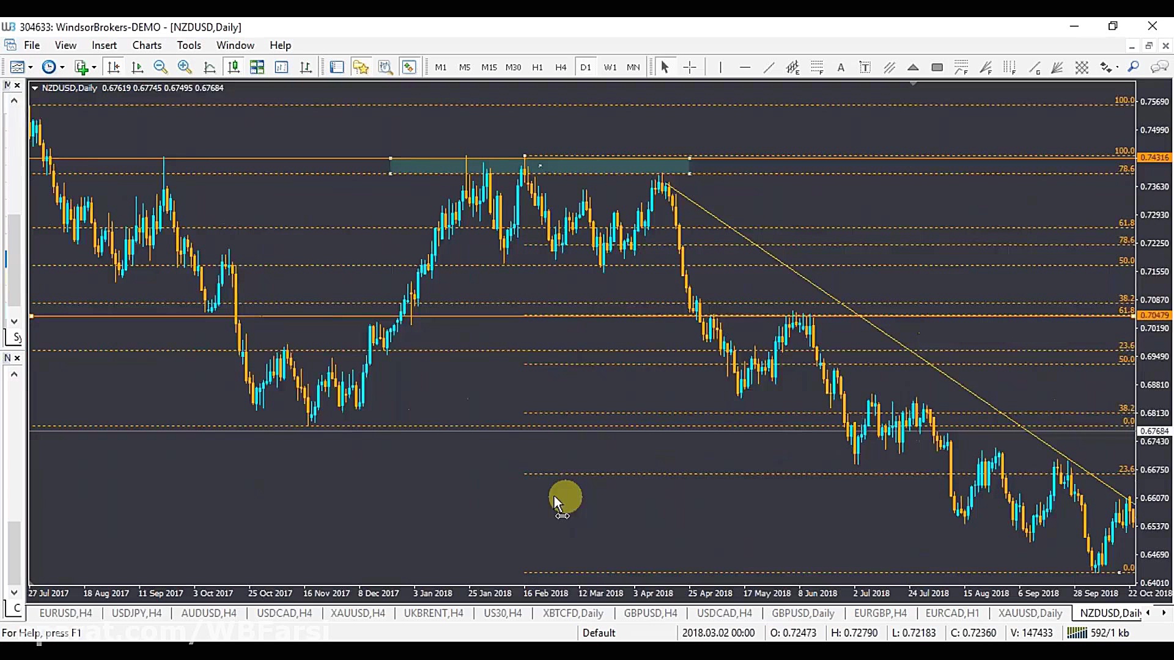Viewport: 1174px width, 660px height.
Task: Select the vertical line drawing tool
Action: [720, 67]
